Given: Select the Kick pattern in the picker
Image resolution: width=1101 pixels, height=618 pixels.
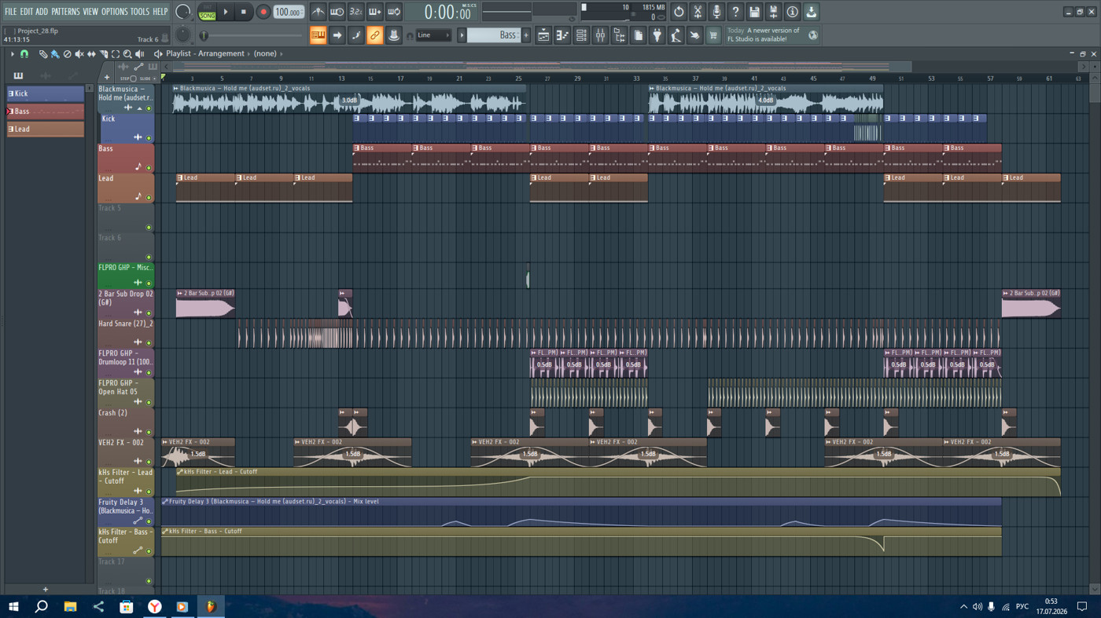Looking at the screenshot, I should [x=46, y=93].
